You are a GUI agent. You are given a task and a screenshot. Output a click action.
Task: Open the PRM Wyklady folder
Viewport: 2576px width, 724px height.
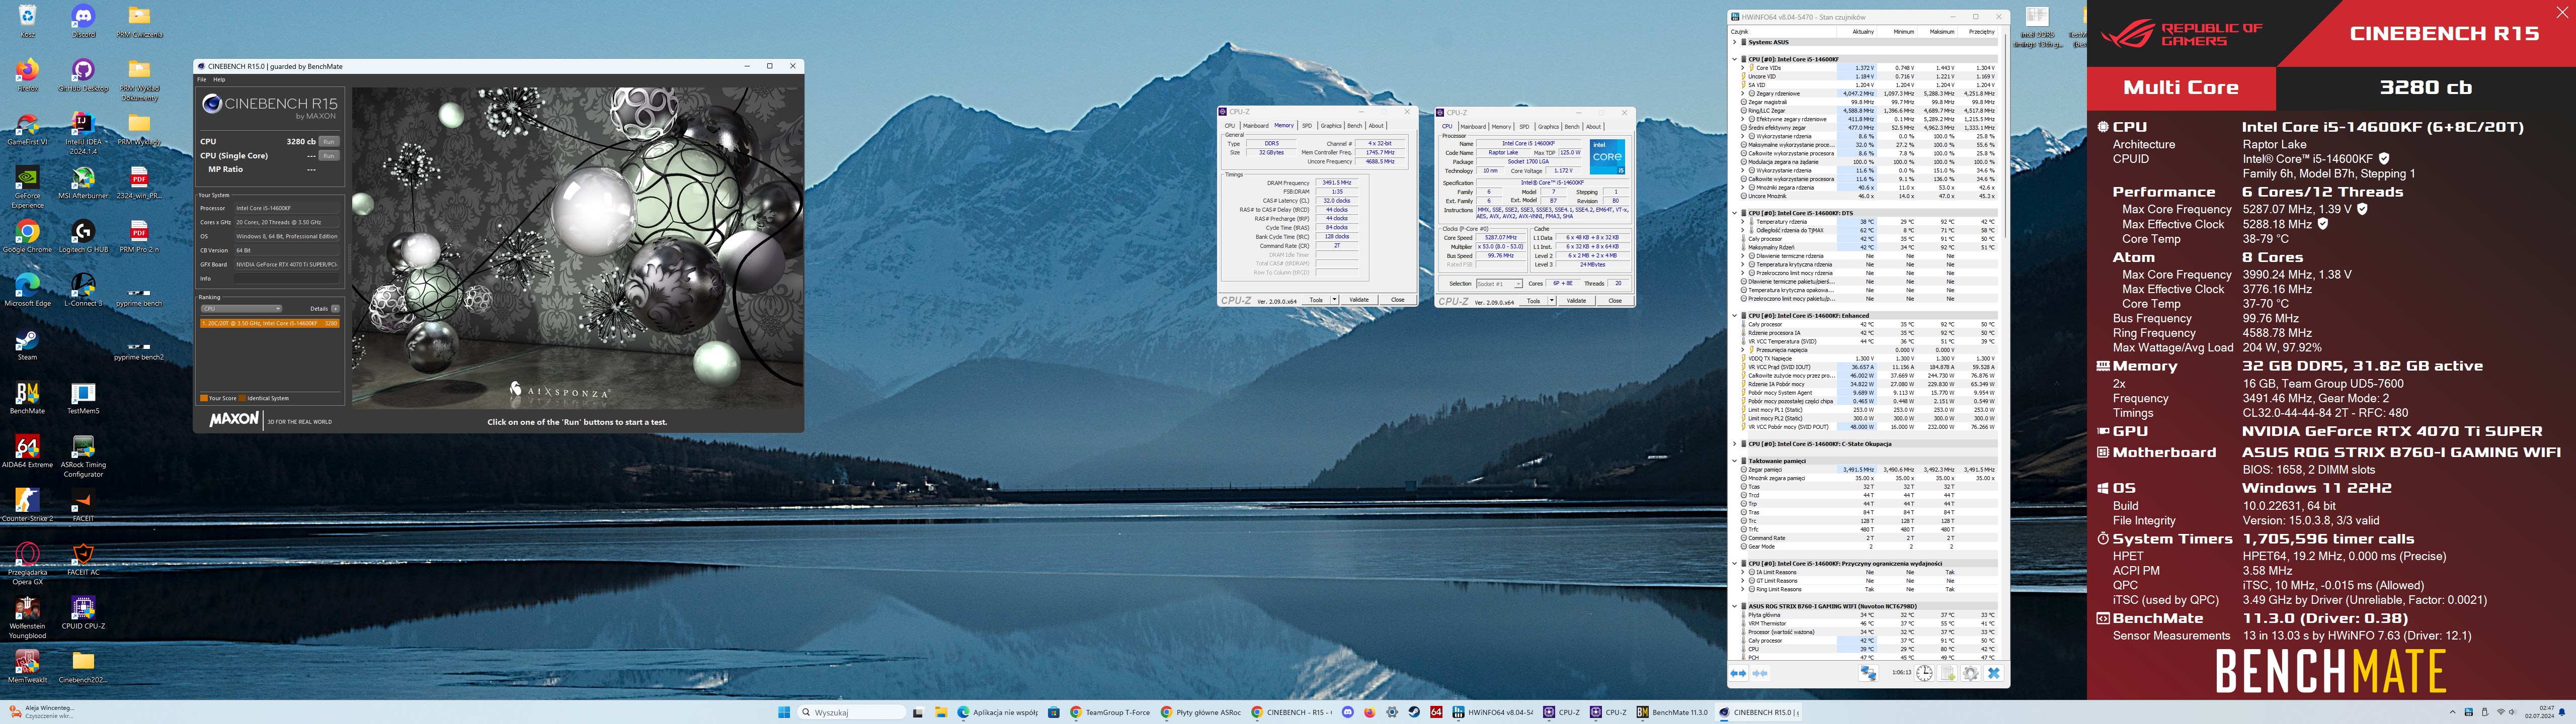tap(139, 129)
